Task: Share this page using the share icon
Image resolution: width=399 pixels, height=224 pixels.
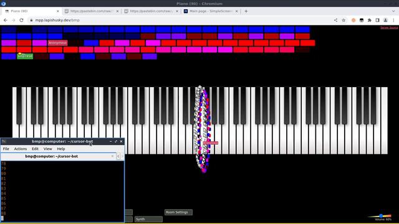Action: [x=335, y=20]
